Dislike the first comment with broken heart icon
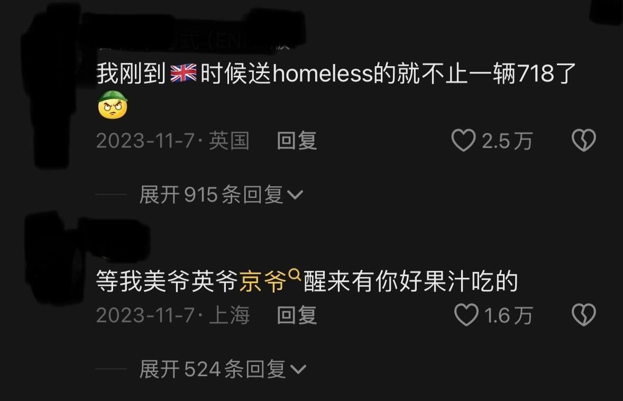This screenshot has height=401, width=623. click(x=584, y=140)
